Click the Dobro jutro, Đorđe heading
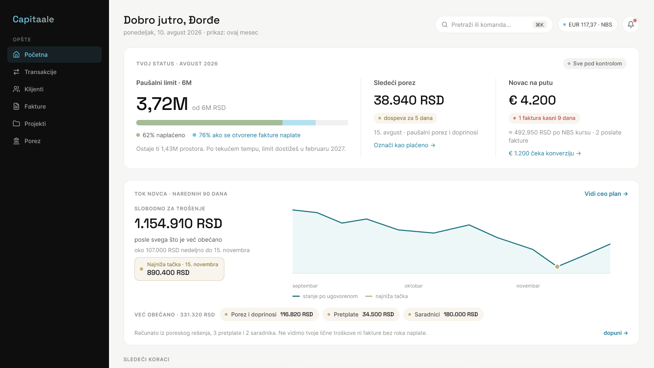The height and width of the screenshot is (368, 654). point(172,20)
